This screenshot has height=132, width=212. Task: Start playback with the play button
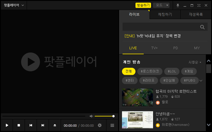tap(7, 125)
